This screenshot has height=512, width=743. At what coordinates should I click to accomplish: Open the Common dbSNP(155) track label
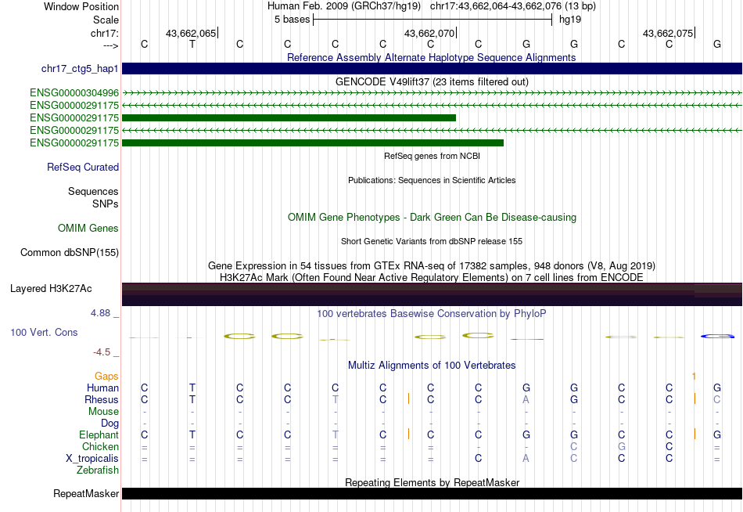point(70,252)
